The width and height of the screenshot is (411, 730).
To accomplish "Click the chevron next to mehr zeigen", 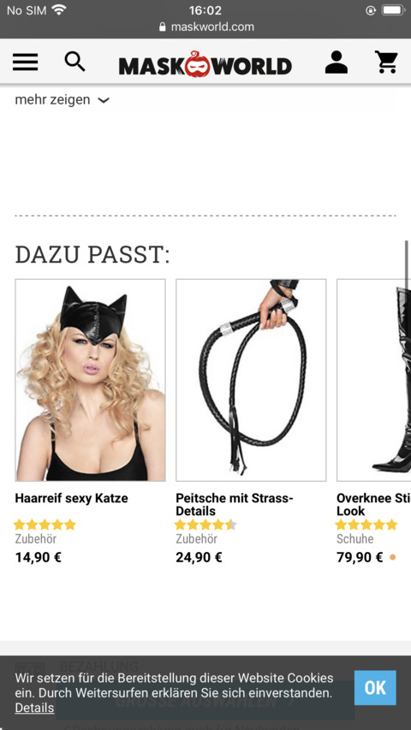I will click(x=104, y=100).
